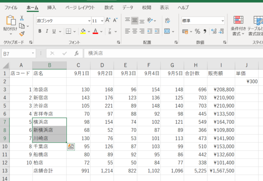Viewport: 263px width, 181px height.
Task: Open font color palette dropdown arrow
Action: pos(101,31)
